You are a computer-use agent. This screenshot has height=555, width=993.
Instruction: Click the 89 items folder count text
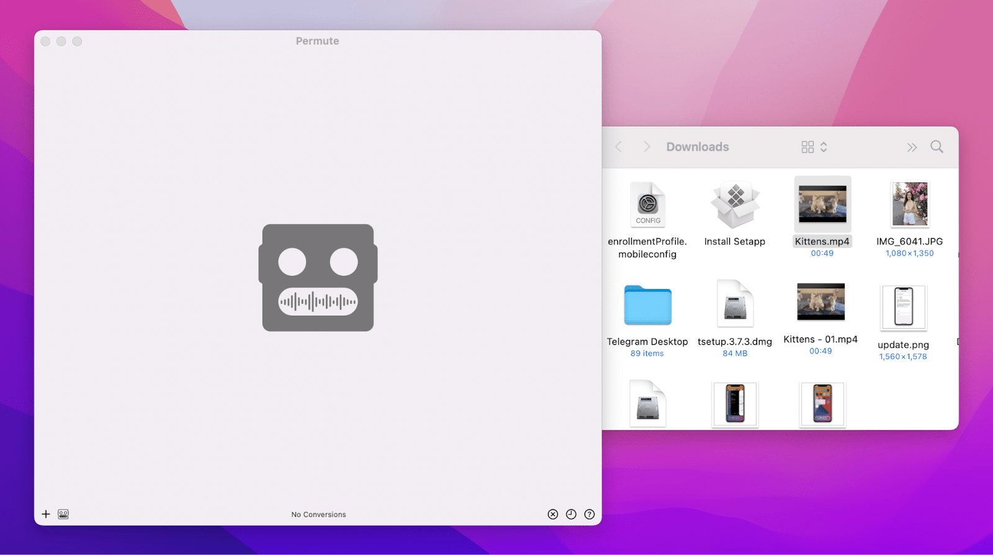[647, 353]
